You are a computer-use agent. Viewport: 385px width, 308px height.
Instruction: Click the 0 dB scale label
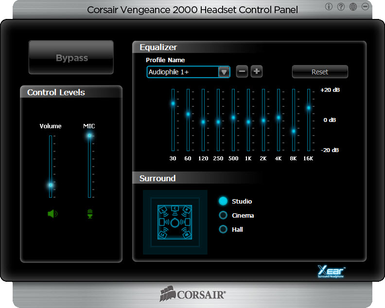(330, 120)
